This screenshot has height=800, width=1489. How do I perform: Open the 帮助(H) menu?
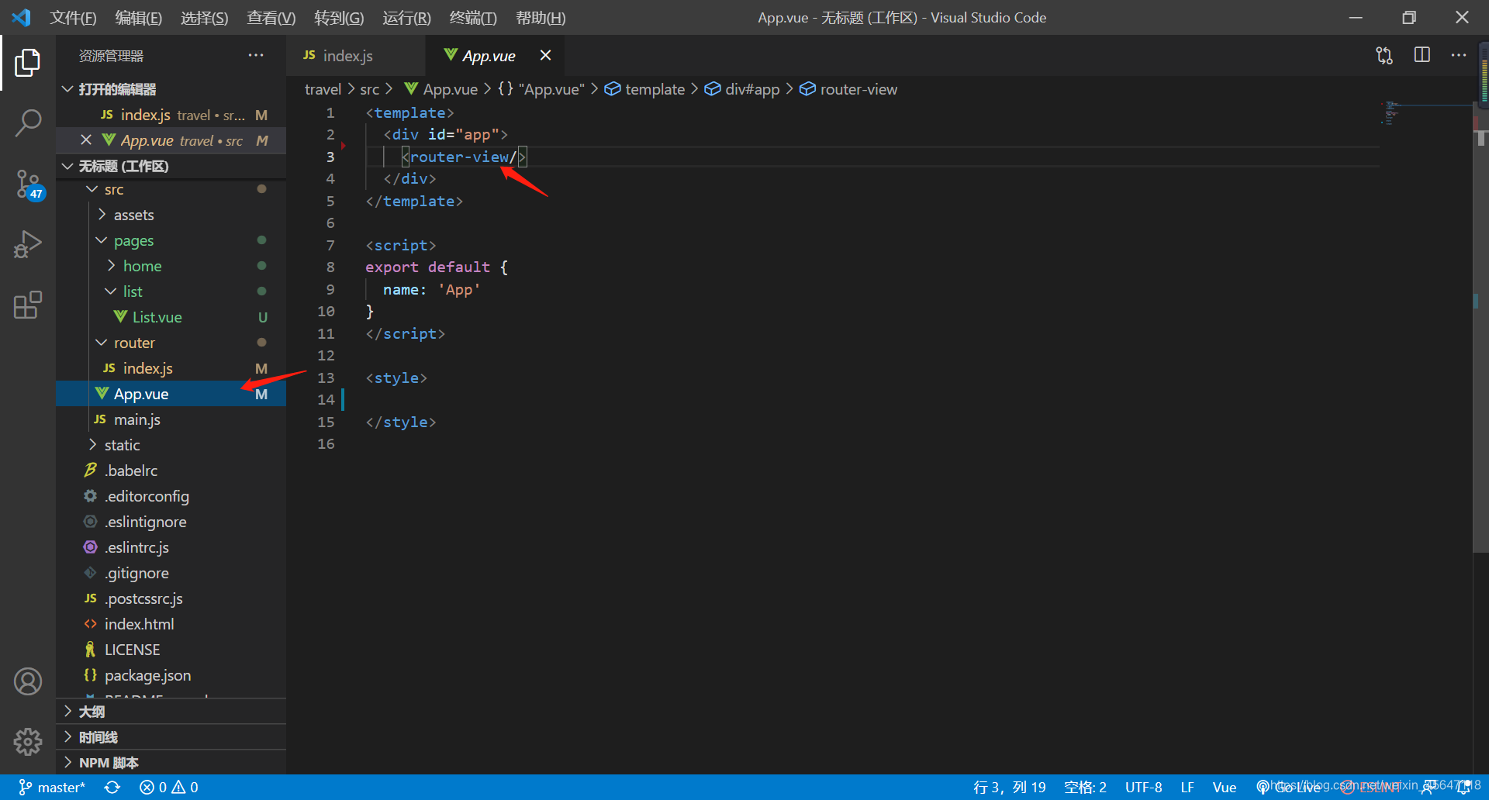pyautogui.click(x=541, y=17)
